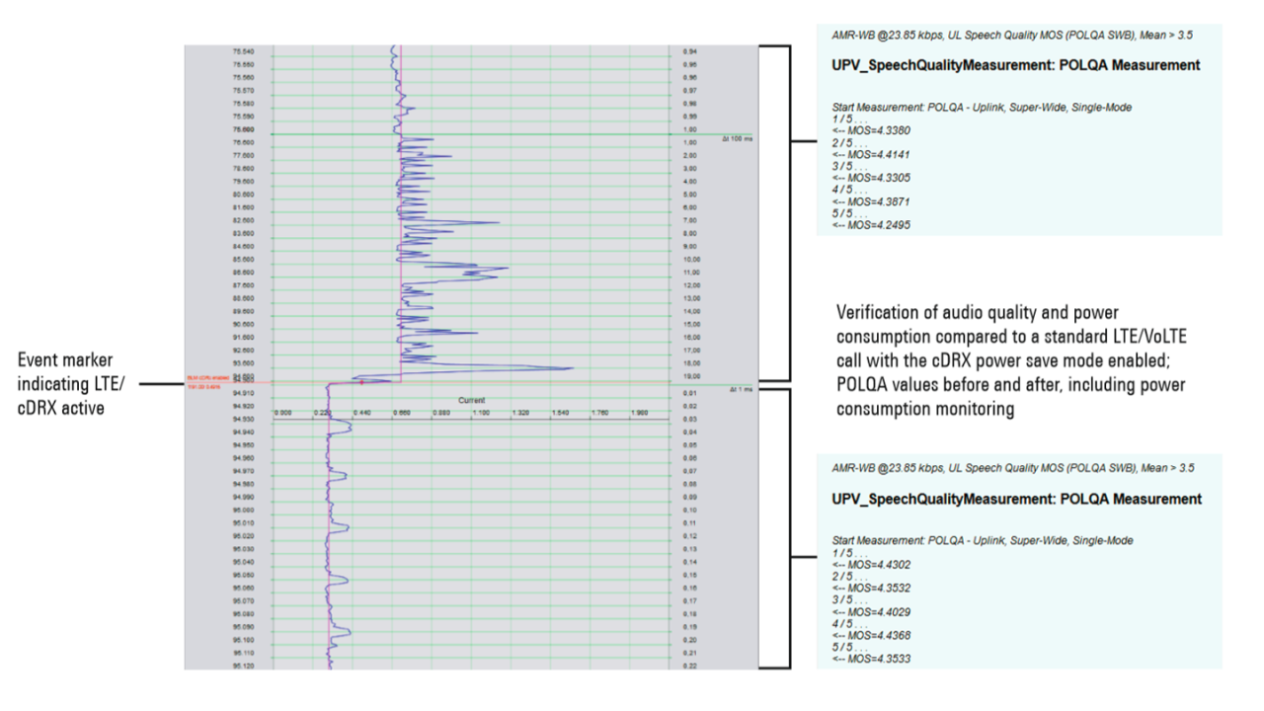The height and width of the screenshot is (711, 1264).
Task: Click the 75.540 time label
Action: [243, 51]
